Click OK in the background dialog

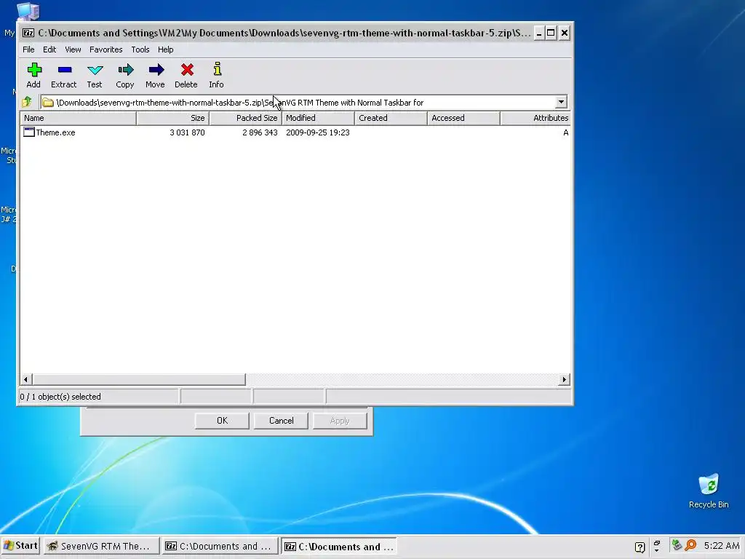click(x=222, y=421)
